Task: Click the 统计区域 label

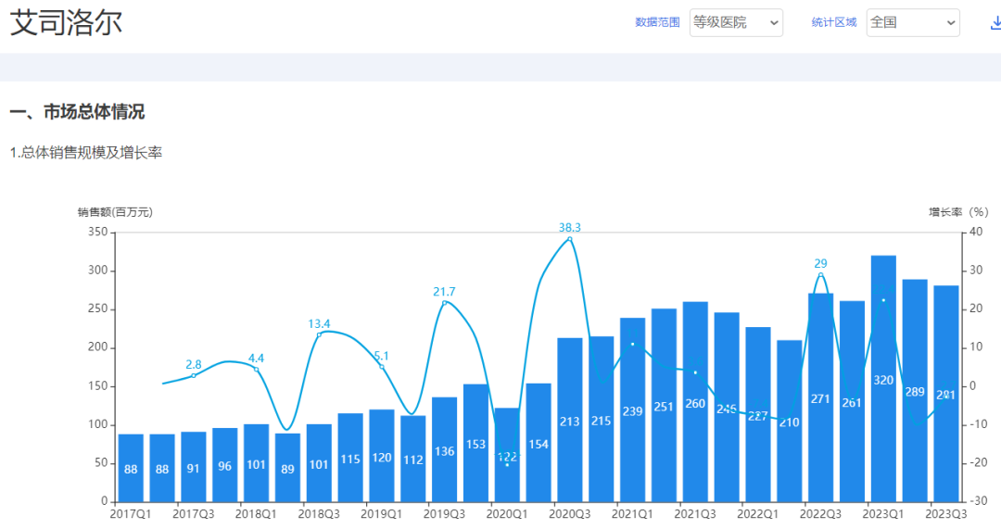Action: 834,22
